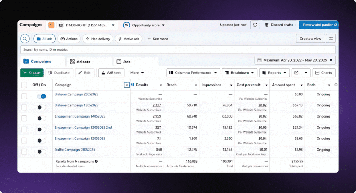This screenshot has width=356, height=193.
Task: Click the A/B test flask button
Action: 111,73
